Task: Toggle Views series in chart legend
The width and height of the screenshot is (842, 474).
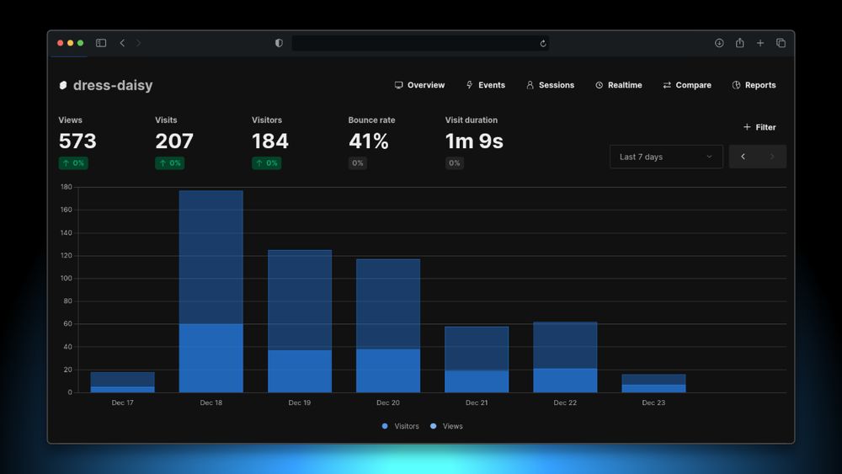Action: click(446, 426)
